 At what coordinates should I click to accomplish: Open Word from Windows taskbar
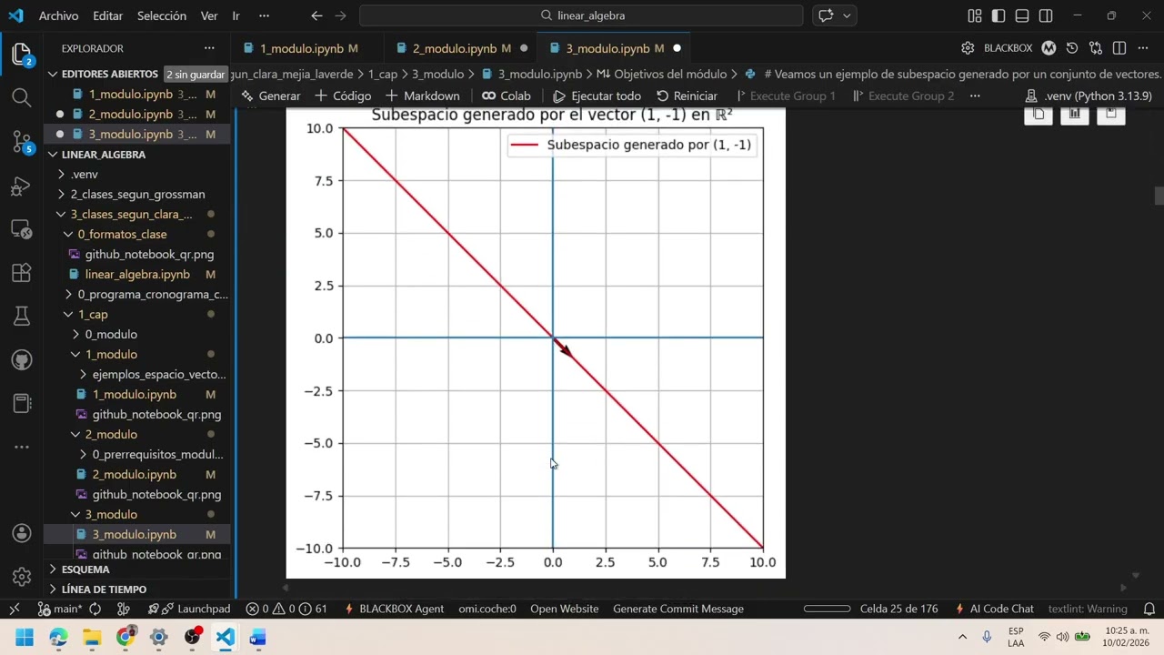click(257, 637)
